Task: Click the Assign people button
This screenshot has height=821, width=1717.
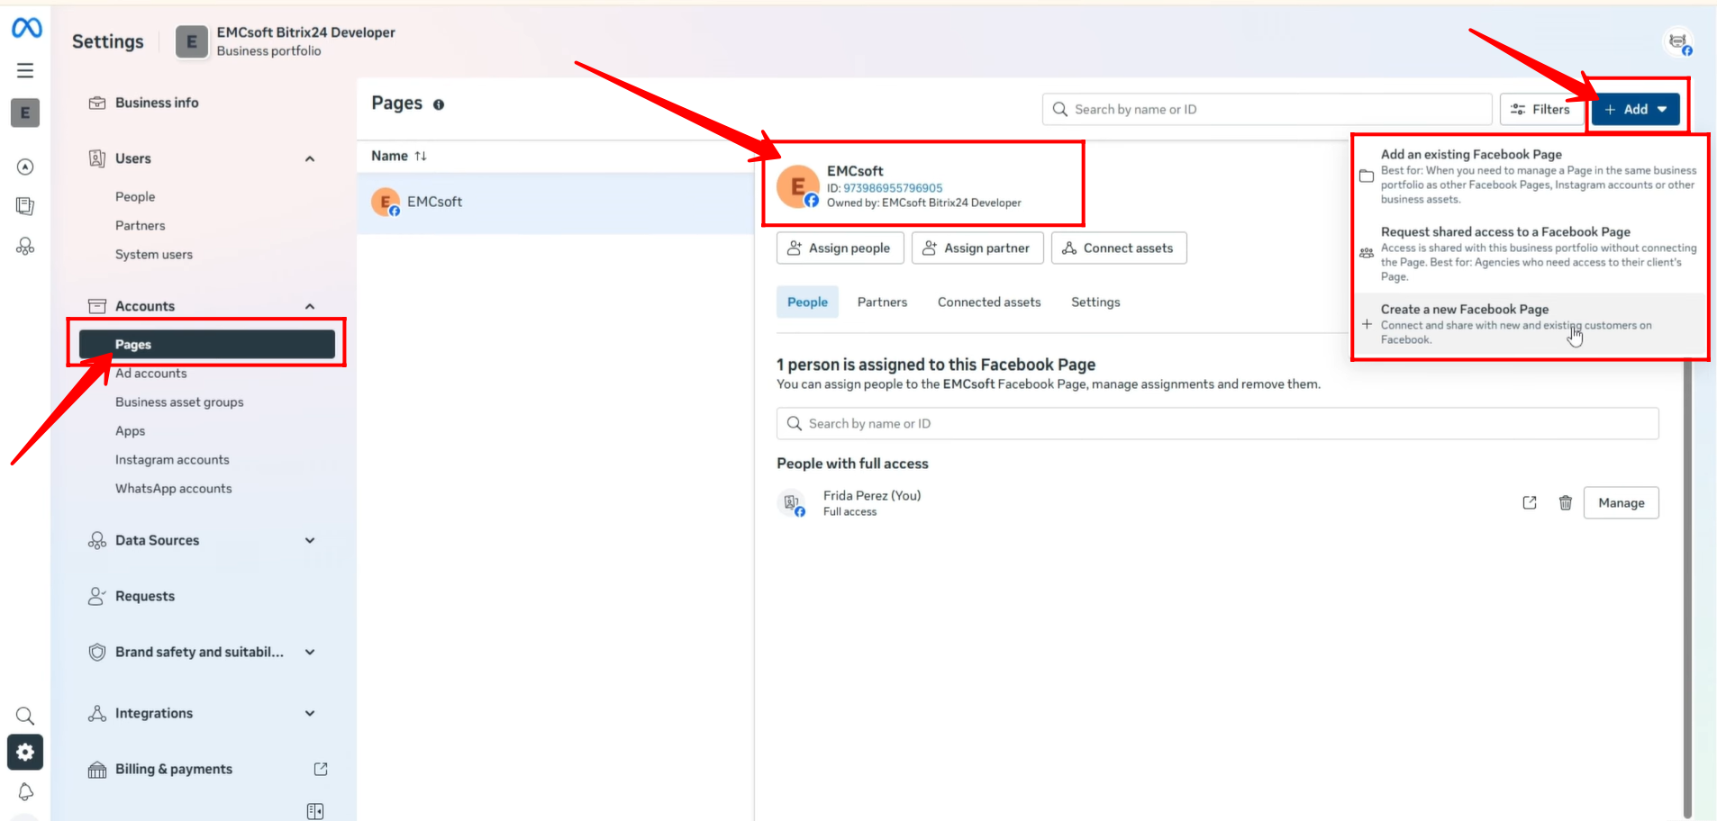Action: pyautogui.click(x=840, y=248)
